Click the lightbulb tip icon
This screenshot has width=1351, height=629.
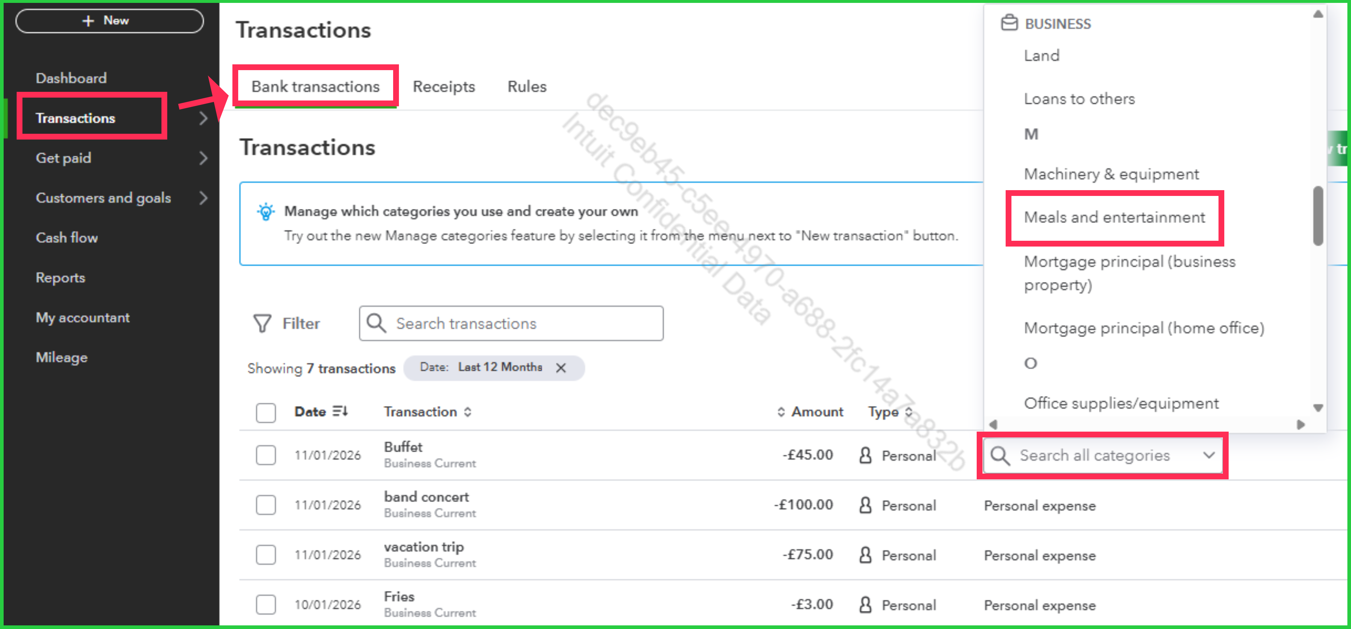(266, 211)
